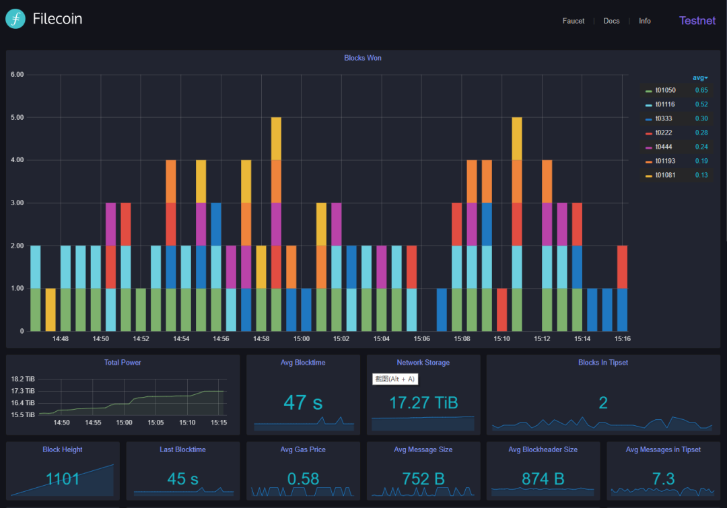
Task: Click the 0.65 avg value
Action: 701,90
